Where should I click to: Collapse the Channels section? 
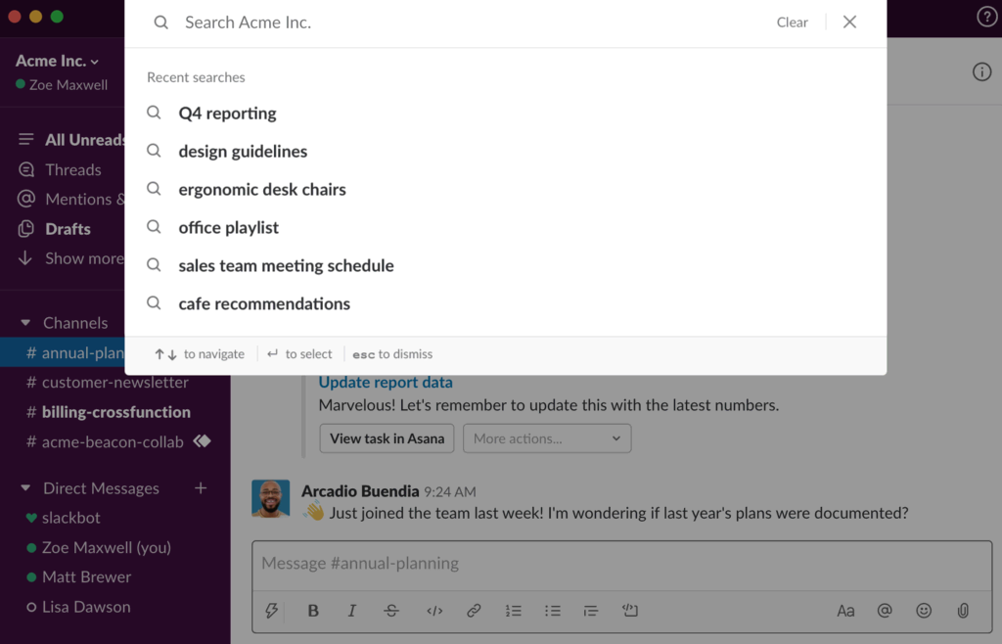point(26,323)
